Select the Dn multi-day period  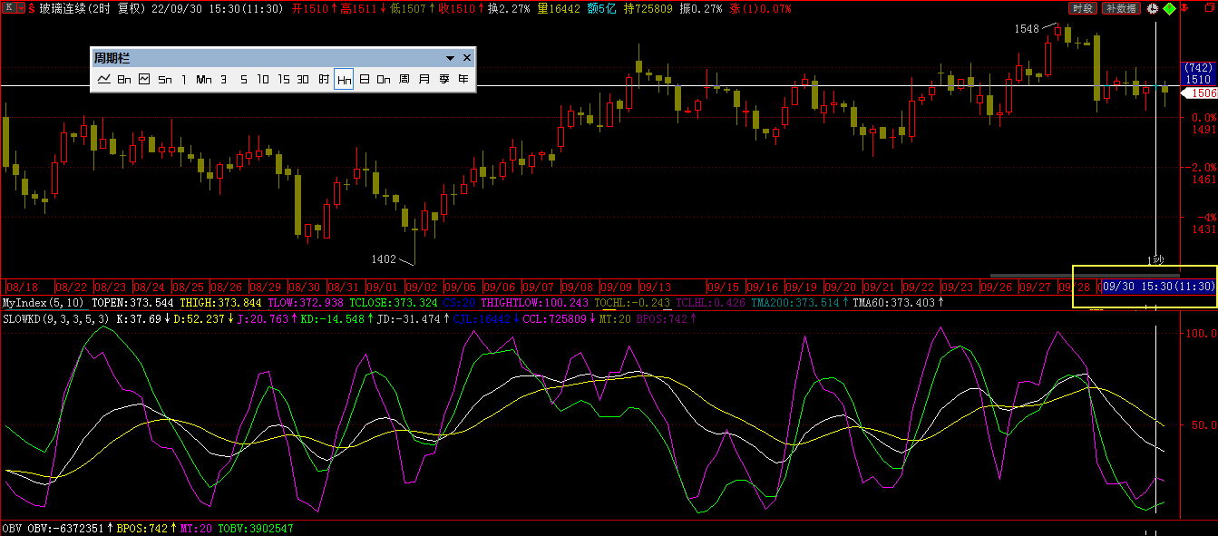384,80
